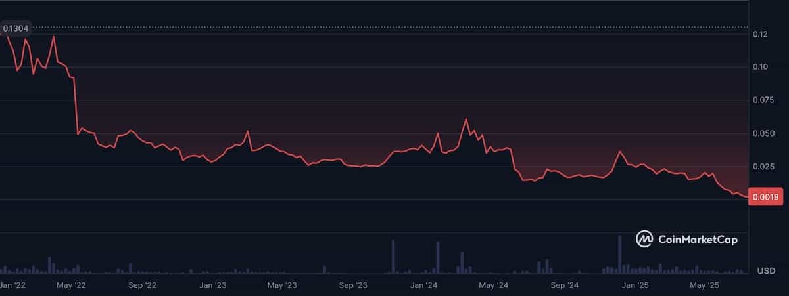Click the May '25 axis label
The width and height of the screenshot is (789, 296).
(705, 285)
